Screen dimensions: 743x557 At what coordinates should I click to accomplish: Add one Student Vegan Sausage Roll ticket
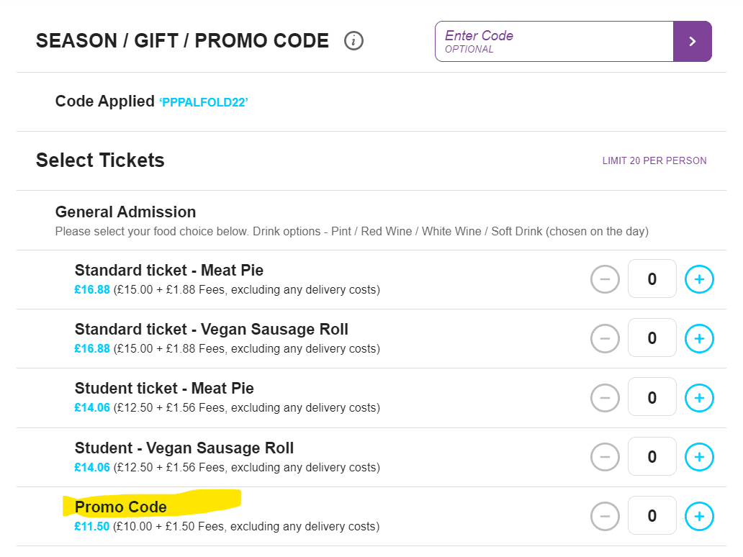click(699, 457)
